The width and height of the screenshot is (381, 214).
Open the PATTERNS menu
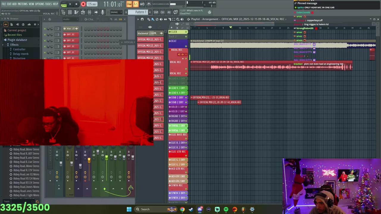(23, 4)
